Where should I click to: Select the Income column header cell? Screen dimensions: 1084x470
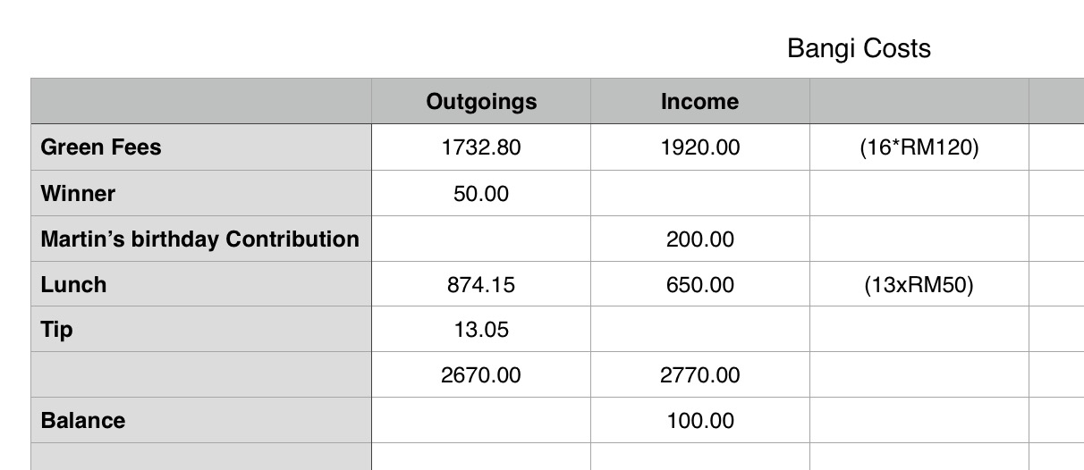point(699,102)
